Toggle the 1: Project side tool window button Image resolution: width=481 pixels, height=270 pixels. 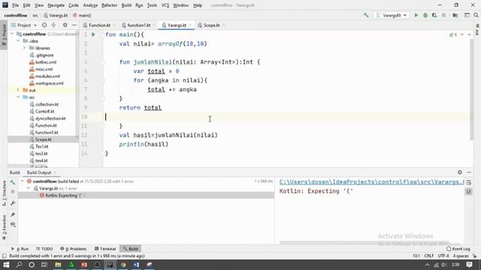coord(4,34)
